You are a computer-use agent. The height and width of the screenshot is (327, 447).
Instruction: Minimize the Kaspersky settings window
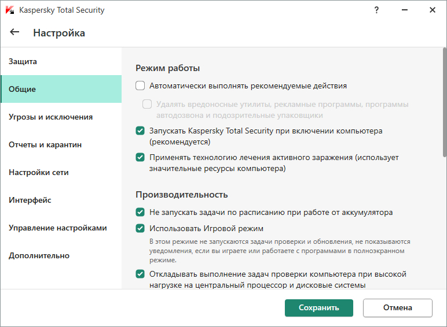click(404, 10)
